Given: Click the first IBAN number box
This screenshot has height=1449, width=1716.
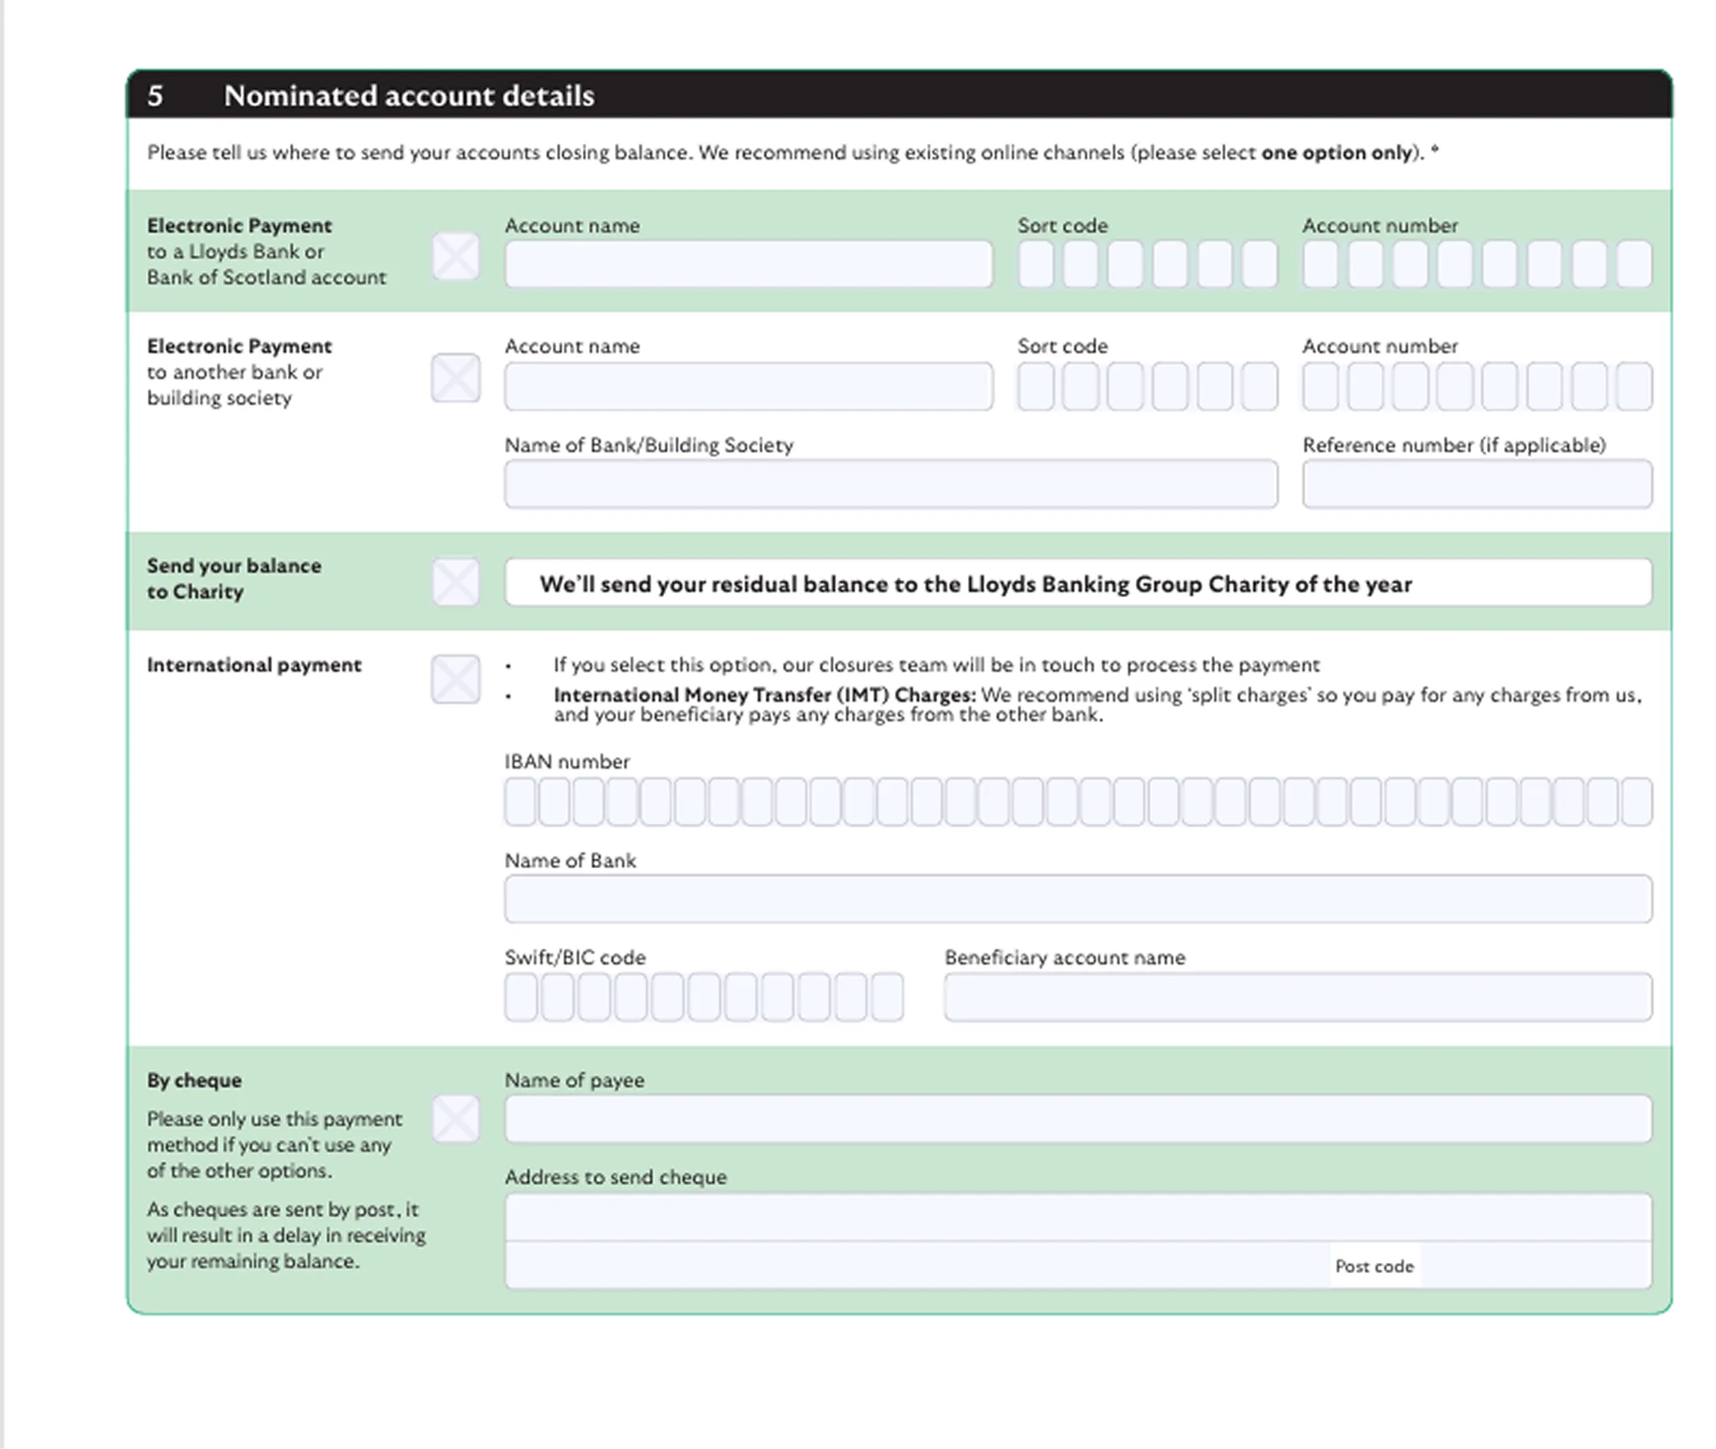Looking at the screenshot, I should coord(520,801).
